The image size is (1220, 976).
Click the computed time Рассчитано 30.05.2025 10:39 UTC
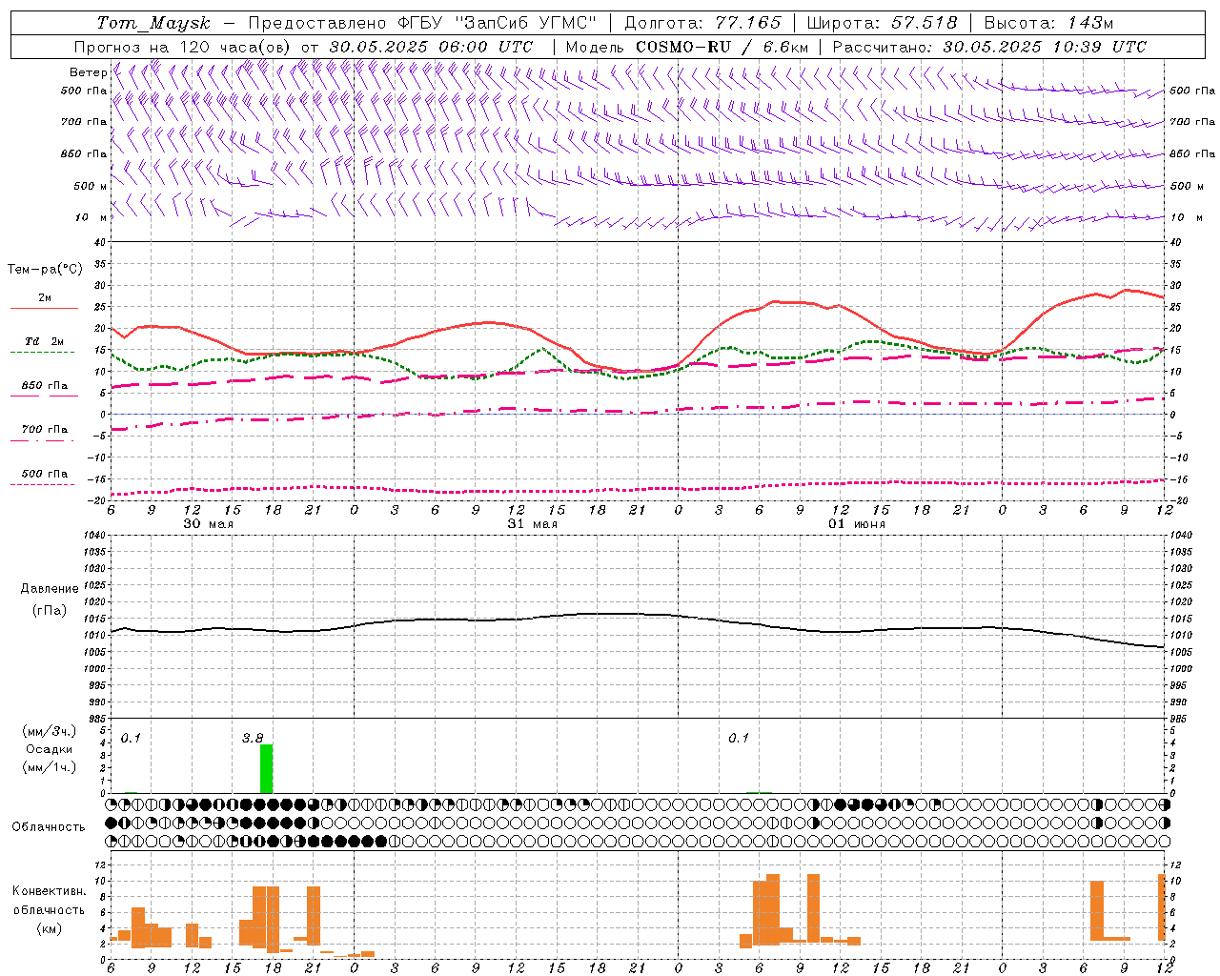coord(989,47)
